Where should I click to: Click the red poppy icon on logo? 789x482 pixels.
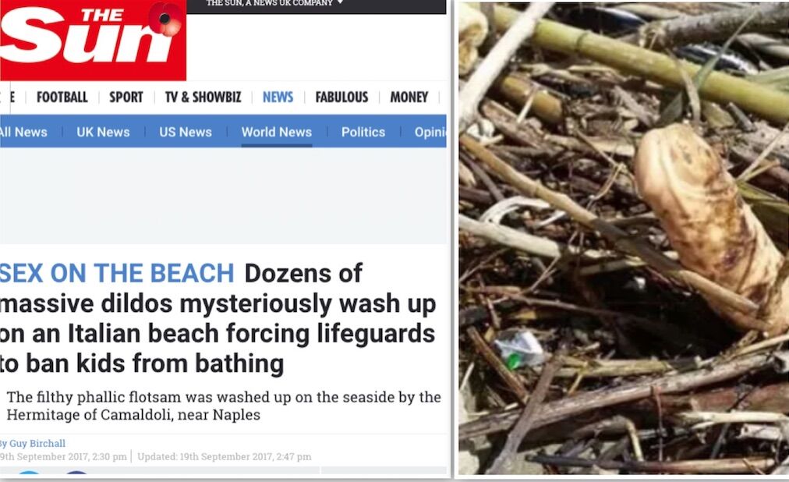click(165, 19)
